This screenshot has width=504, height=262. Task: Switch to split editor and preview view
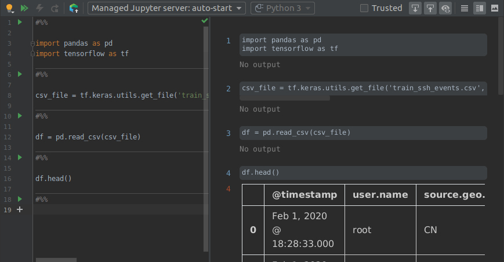[x=479, y=8]
